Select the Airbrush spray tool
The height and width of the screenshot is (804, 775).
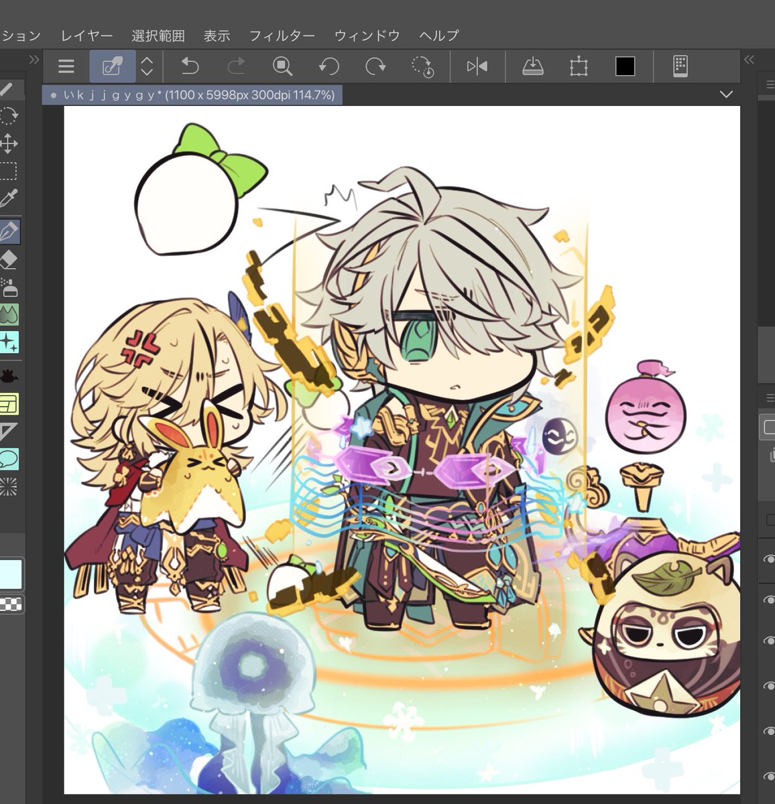(x=9, y=287)
